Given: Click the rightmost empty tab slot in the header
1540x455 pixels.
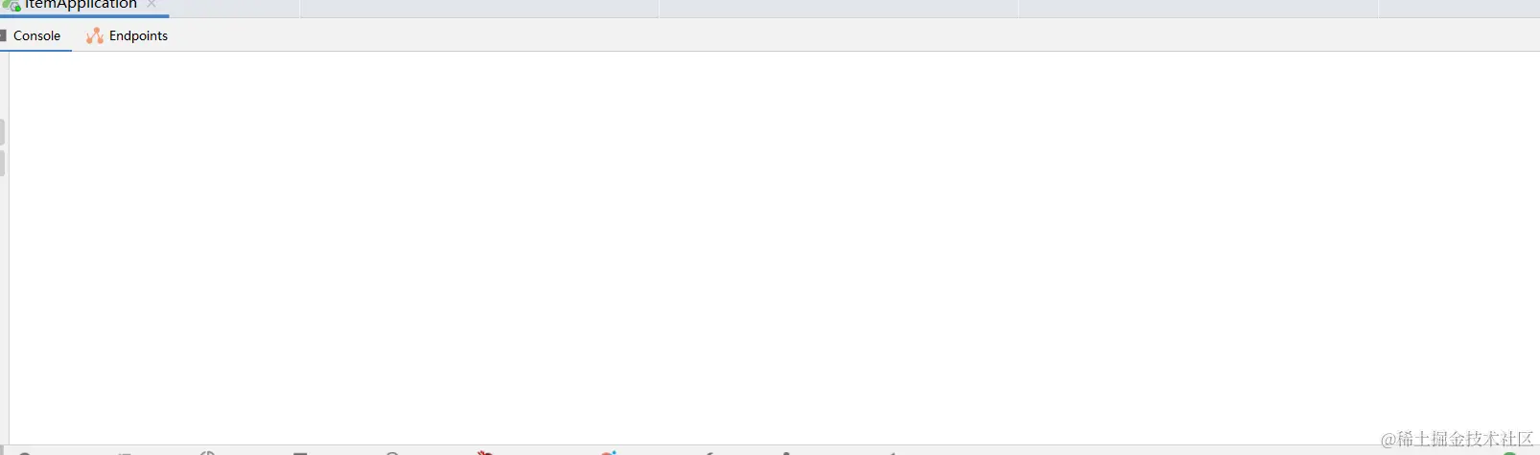Looking at the screenshot, I should (1459, 9).
